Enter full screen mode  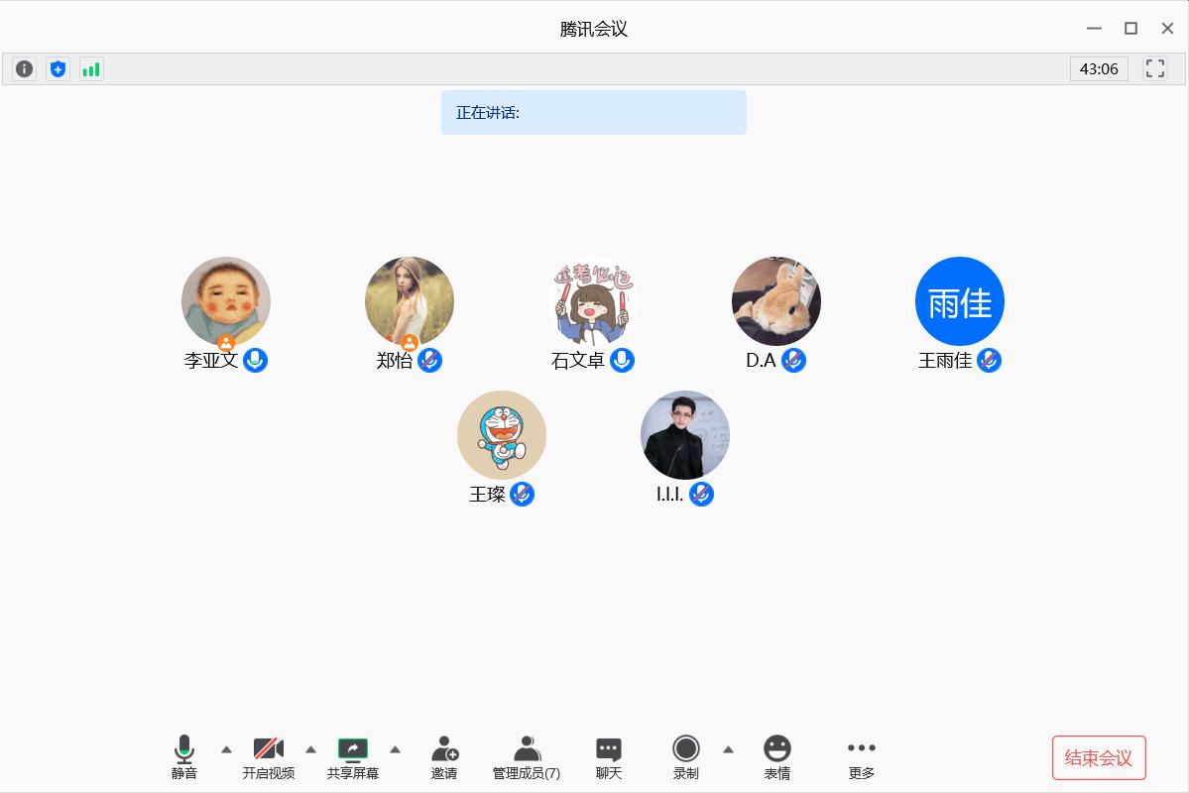tap(1154, 68)
